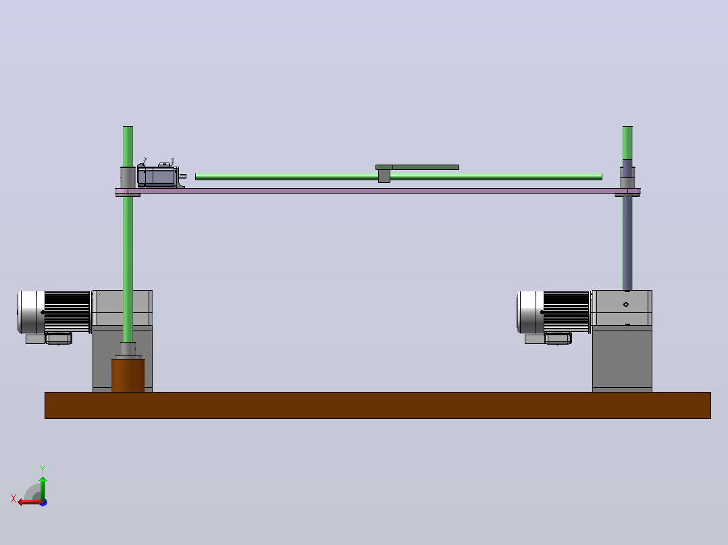Select the pink horizontal cross plate
The height and width of the screenshot is (545, 728).
tap(378, 191)
